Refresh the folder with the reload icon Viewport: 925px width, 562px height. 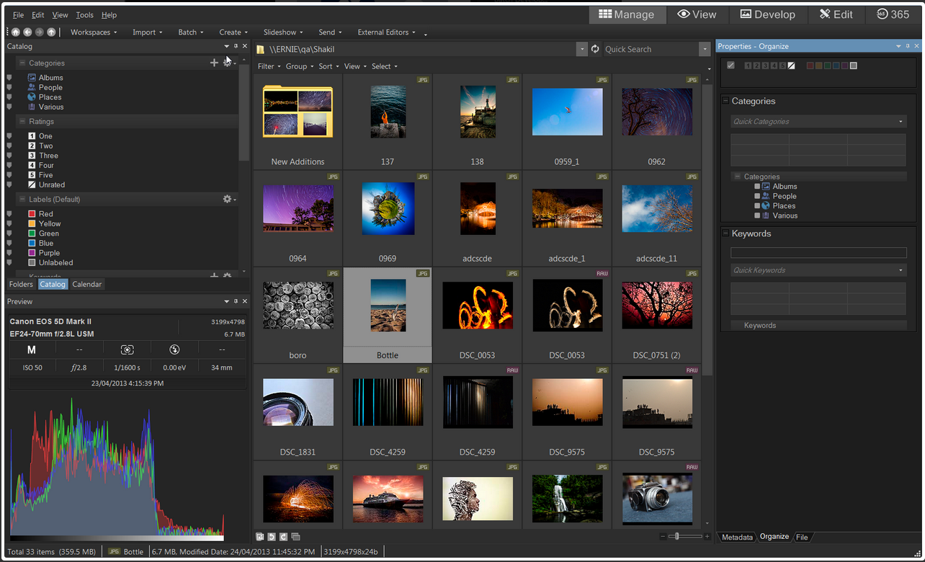tap(595, 50)
